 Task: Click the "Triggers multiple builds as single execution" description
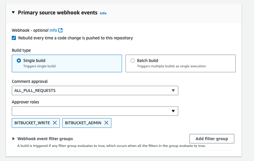171,66
